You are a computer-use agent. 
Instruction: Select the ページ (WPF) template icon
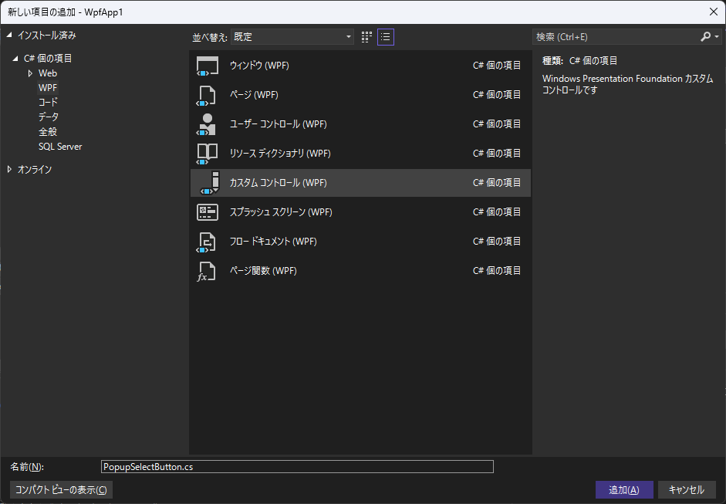[x=207, y=95]
